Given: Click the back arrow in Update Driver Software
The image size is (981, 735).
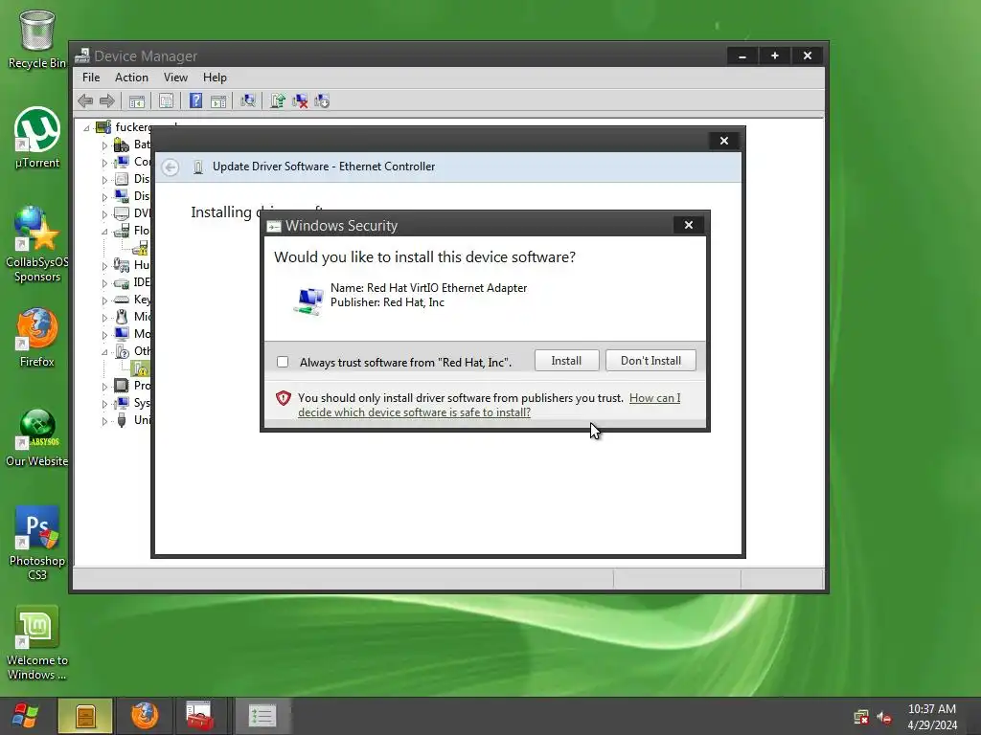Looking at the screenshot, I should point(171,167).
